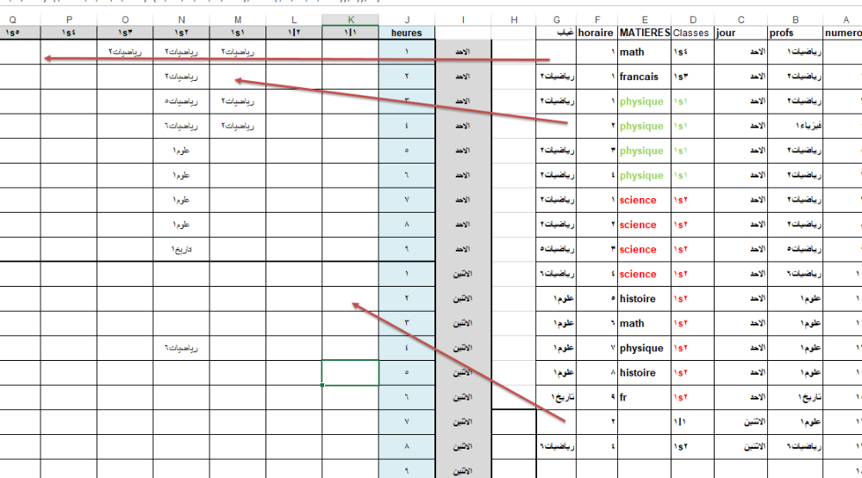Select 'تاريخ١' cell in the غياب column
Screen dimensions: 862x478
tap(556, 397)
